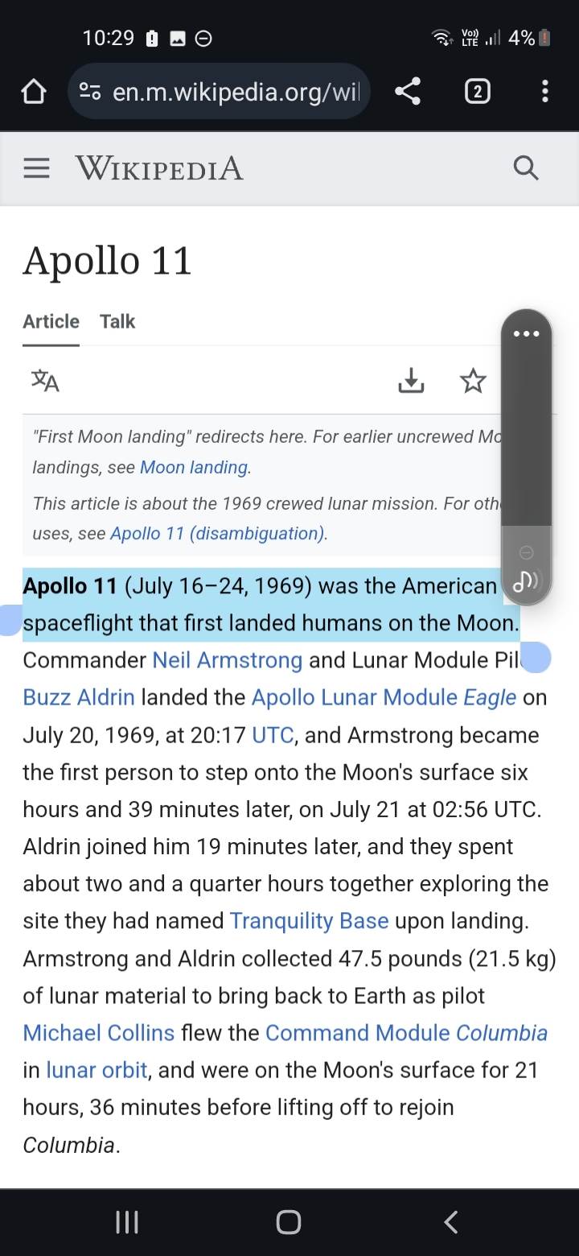
Task: Open the browser three-dot overflow menu
Action: coord(544,92)
